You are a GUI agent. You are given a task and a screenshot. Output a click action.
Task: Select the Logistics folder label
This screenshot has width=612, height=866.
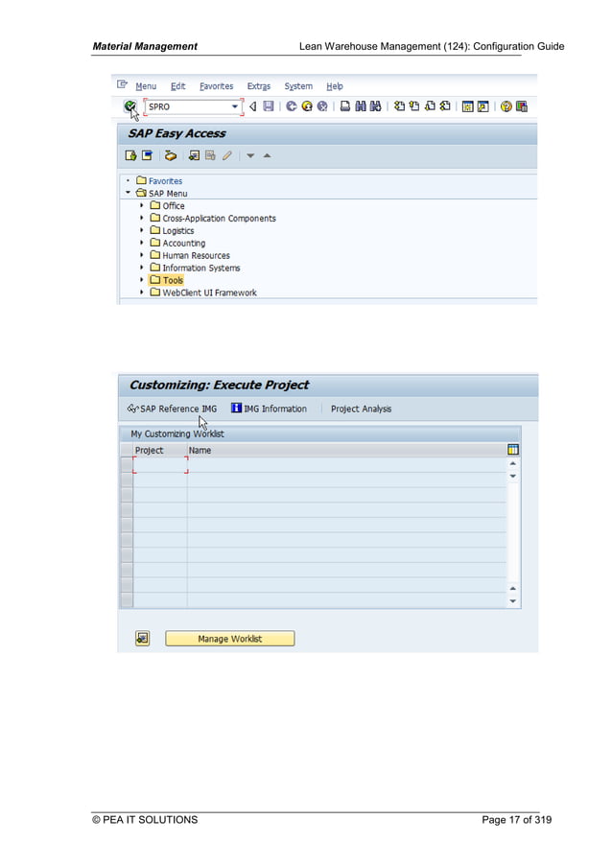pos(177,231)
